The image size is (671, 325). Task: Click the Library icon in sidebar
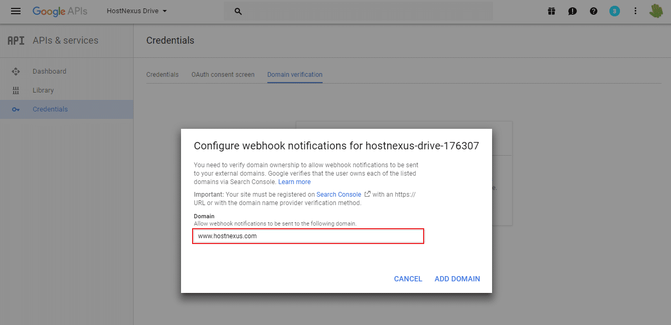click(x=16, y=90)
